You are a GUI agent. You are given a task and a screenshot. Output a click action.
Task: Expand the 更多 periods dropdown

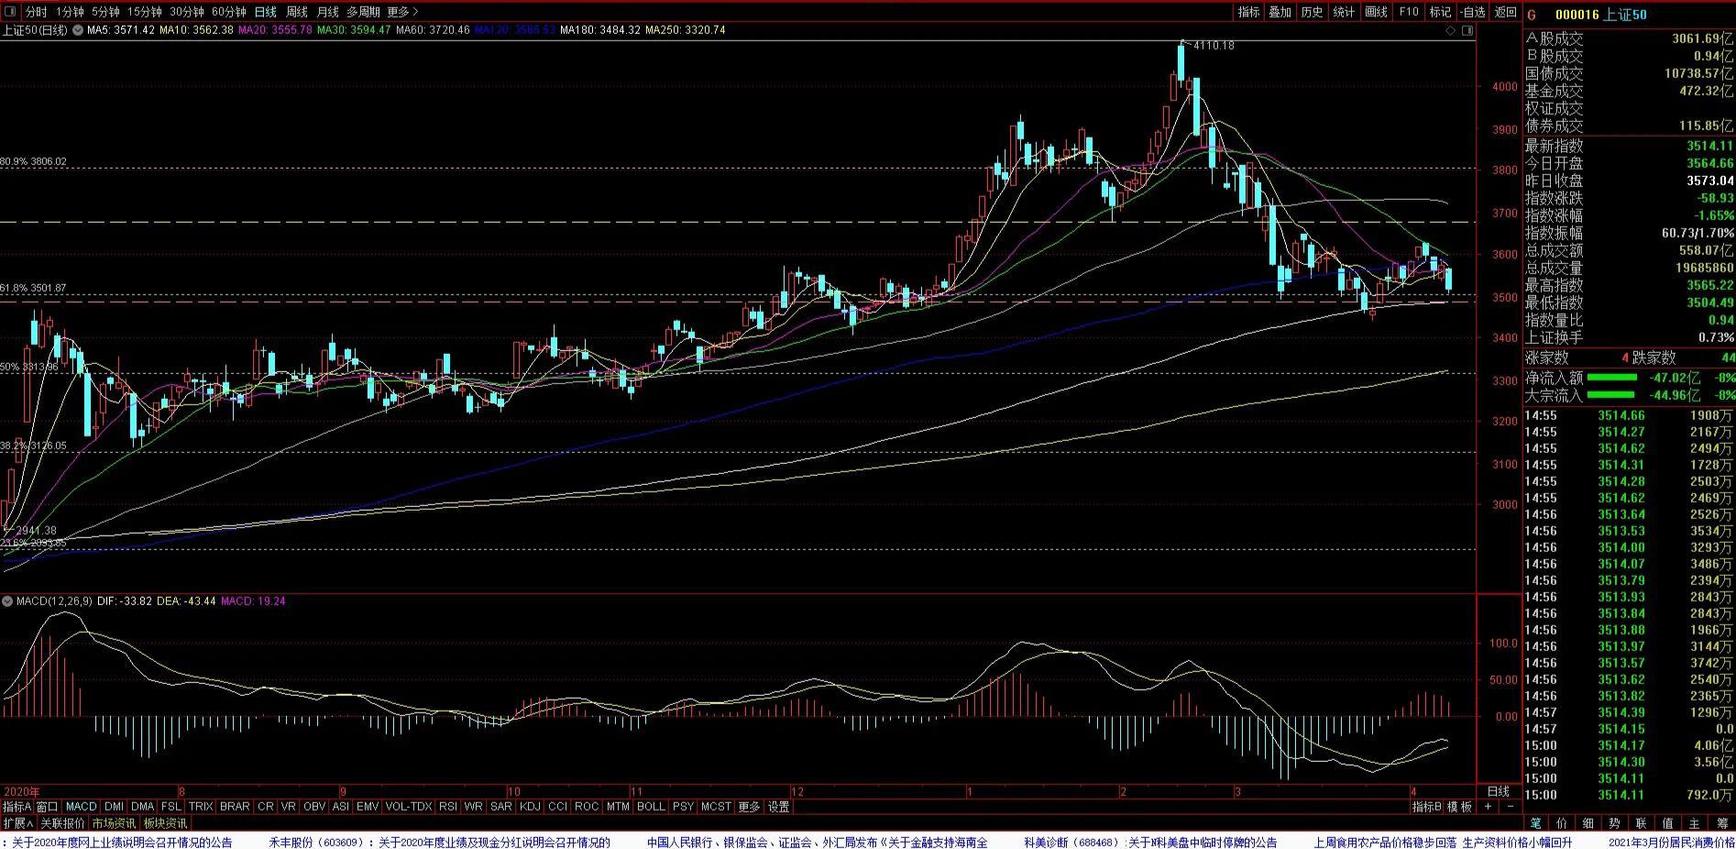(x=402, y=12)
